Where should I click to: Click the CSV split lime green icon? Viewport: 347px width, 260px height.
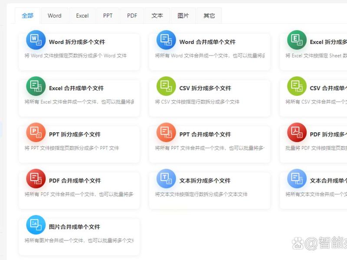pyautogui.click(x=166, y=86)
